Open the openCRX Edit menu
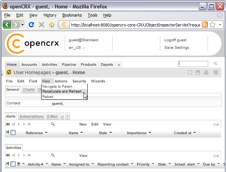 coord(21,81)
